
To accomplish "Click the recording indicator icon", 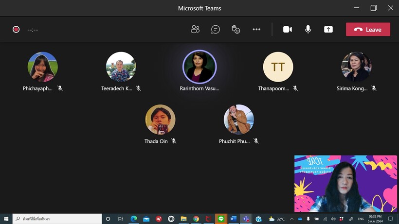I will pyautogui.click(x=16, y=30).
